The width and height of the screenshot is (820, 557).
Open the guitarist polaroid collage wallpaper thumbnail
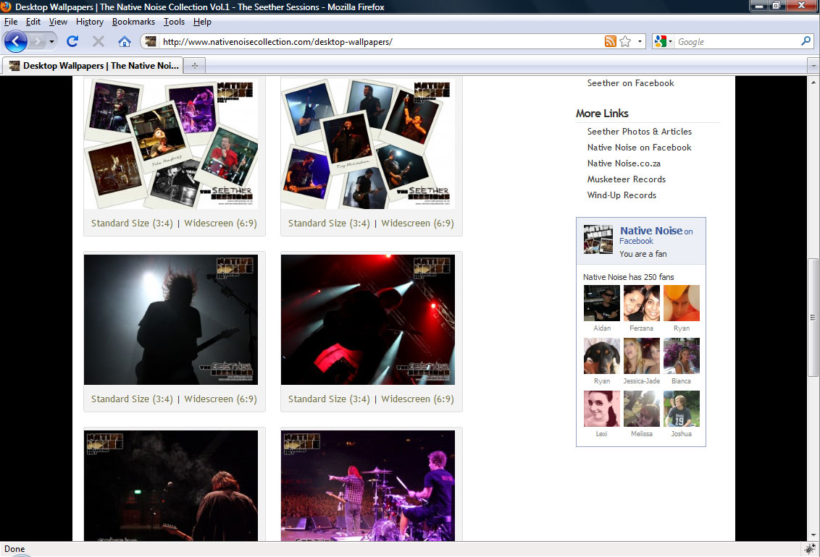coord(368,143)
